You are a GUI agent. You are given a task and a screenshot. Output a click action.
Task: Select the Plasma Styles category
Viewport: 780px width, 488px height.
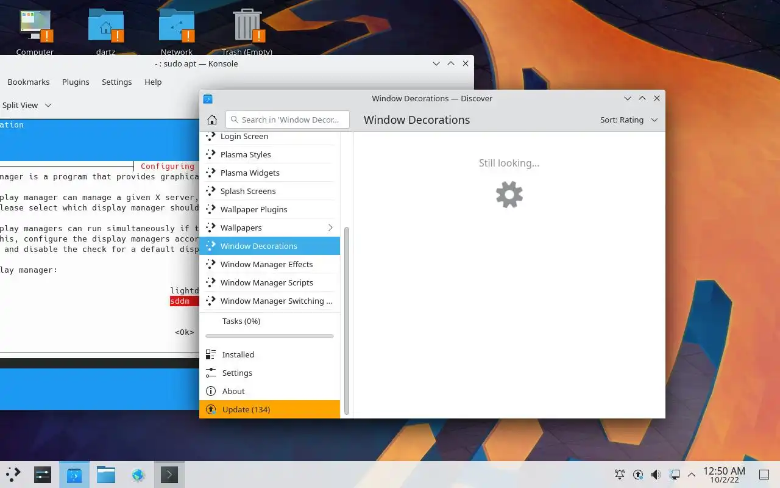pyautogui.click(x=269, y=154)
